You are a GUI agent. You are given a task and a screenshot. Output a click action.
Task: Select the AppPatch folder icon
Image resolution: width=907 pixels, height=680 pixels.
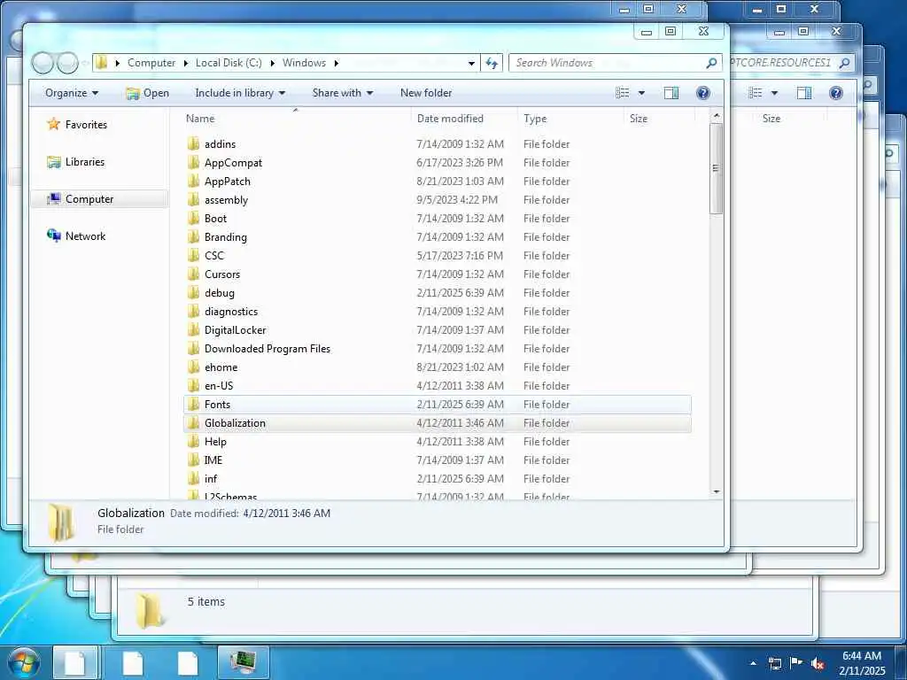click(194, 181)
